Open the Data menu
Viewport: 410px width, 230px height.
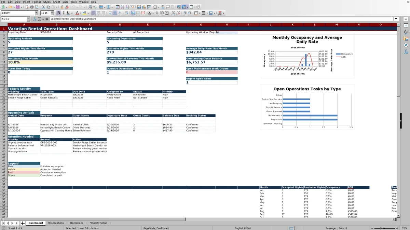[65, 2]
